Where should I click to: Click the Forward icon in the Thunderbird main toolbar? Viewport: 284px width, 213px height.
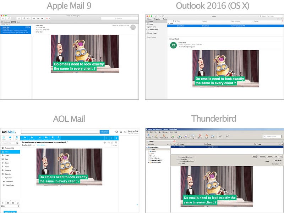[186, 136]
